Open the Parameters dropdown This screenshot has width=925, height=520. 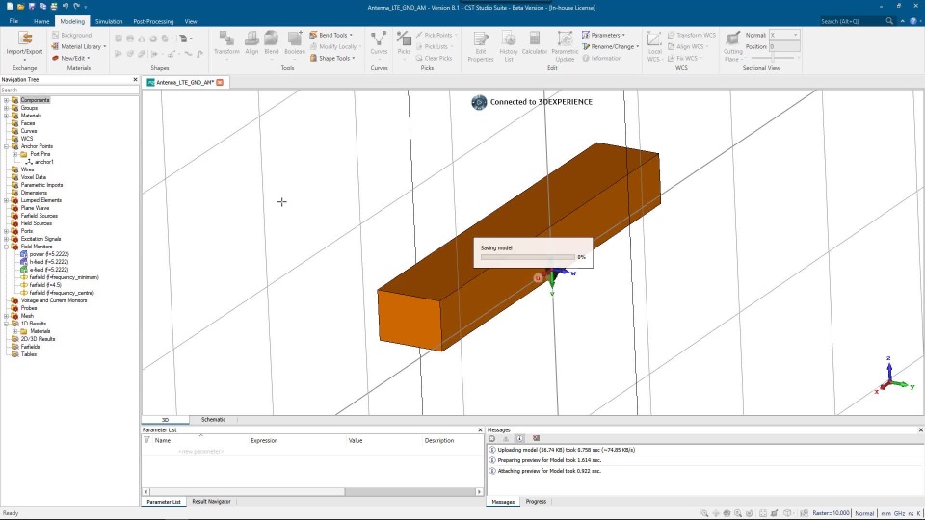(x=603, y=36)
